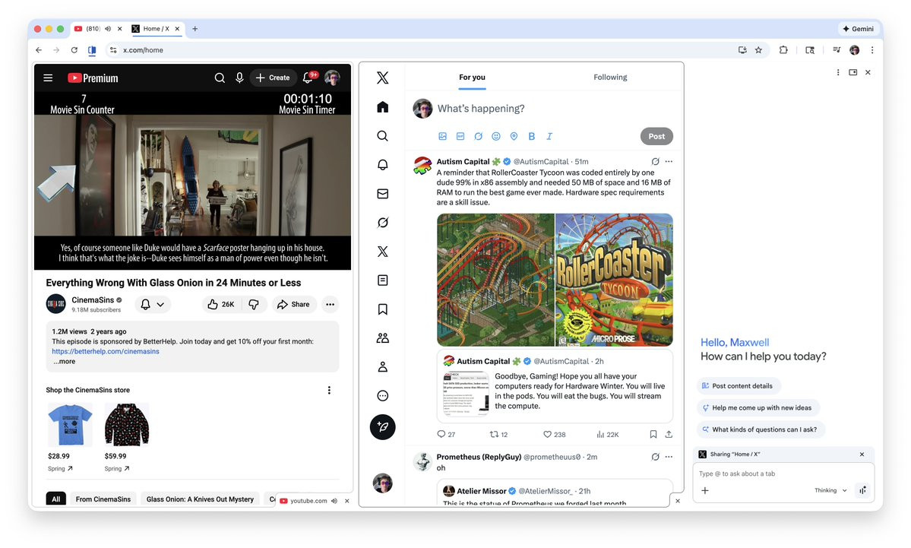Open the Gemini button in Chrome titlebar
Screen dimensions: 911x548
click(x=858, y=28)
